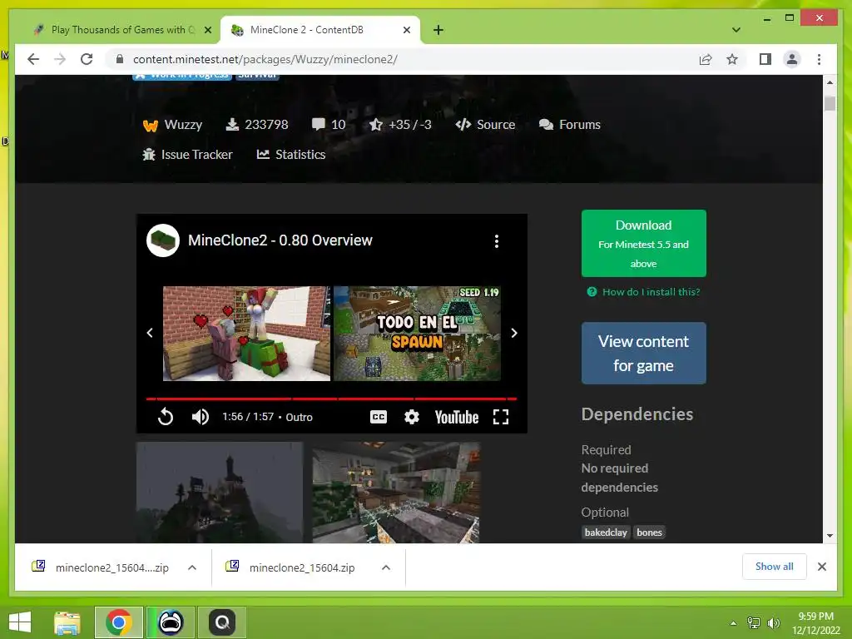Open the Chrome side panel
Viewport: 852px width, 639px height.
(x=765, y=59)
